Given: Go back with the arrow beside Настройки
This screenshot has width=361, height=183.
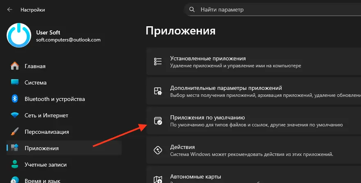Looking at the screenshot, I should coord(10,9).
